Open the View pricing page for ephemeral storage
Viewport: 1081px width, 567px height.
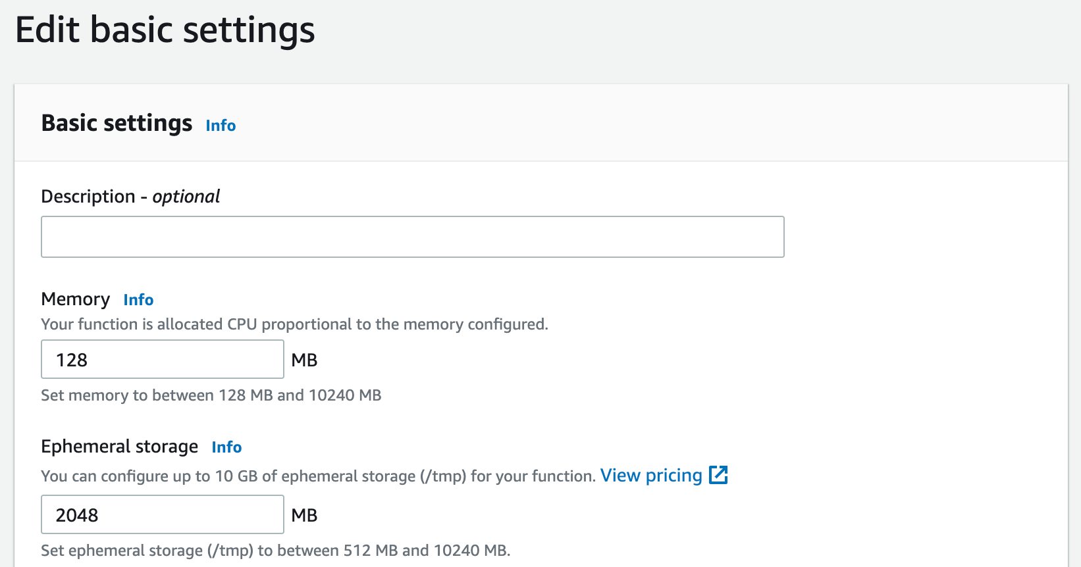pyautogui.click(x=650, y=475)
